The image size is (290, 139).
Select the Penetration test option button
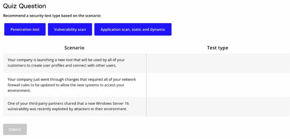25,29
